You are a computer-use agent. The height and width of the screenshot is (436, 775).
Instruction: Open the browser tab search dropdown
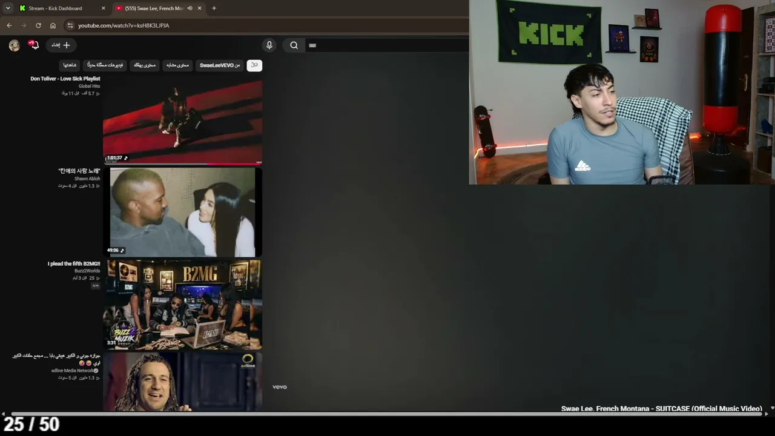8,8
